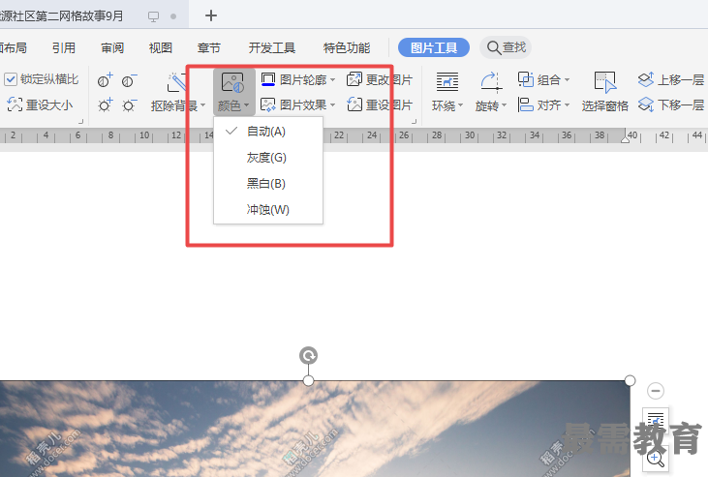708x477 pixels.
Task: Click the 查找 search box
Action: [506, 47]
